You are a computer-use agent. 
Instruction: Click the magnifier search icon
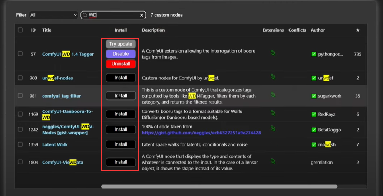point(85,15)
